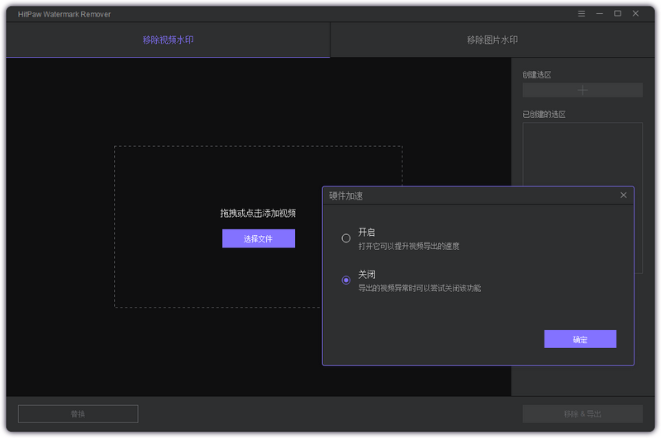Select the 关闭 radio button
Image resolution: width=661 pixels, height=438 pixels.
(x=346, y=280)
